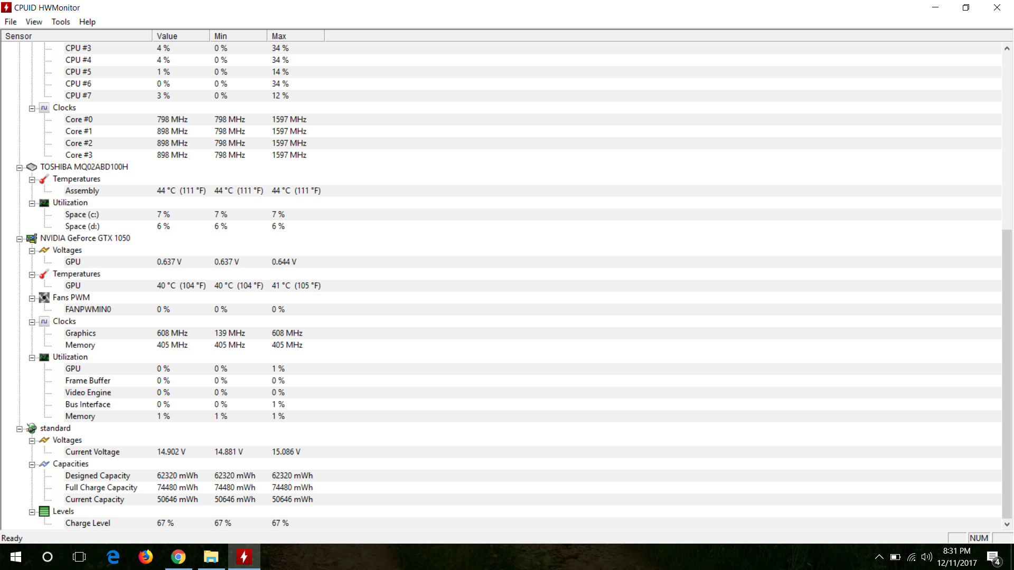Collapse the battery Capacities section
Viewport: 1014px width, 570px height.
pos(32,465)
